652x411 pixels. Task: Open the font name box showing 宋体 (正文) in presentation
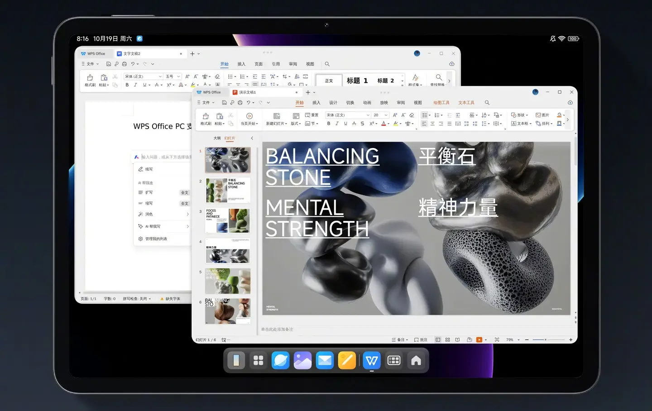[x=348, y=115]
